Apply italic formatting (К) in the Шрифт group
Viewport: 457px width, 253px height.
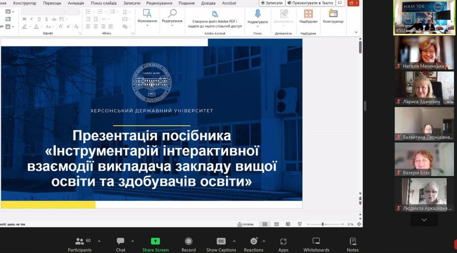click(32, 19)
